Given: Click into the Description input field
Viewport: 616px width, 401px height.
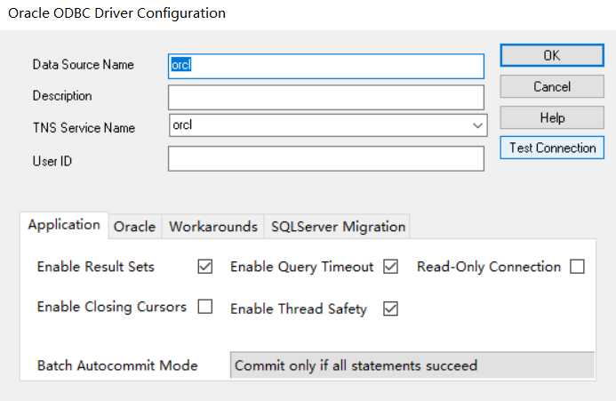Looking at the screenshot, I should (x=325, y=98).
